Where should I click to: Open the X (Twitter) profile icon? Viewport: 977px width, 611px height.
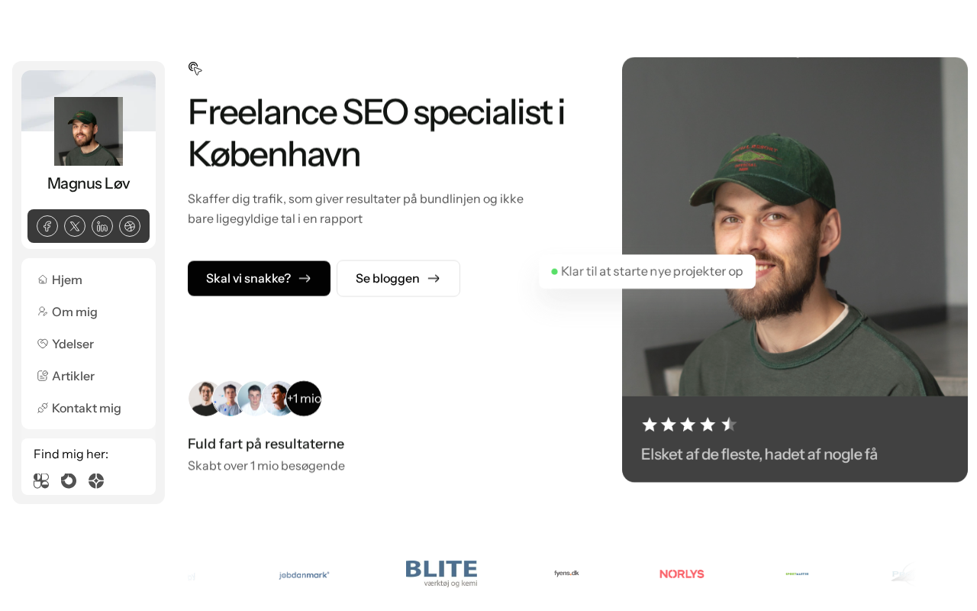tap(75, 226)
